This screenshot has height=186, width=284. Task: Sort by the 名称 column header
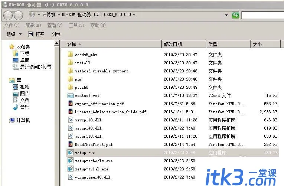(111, 44)
